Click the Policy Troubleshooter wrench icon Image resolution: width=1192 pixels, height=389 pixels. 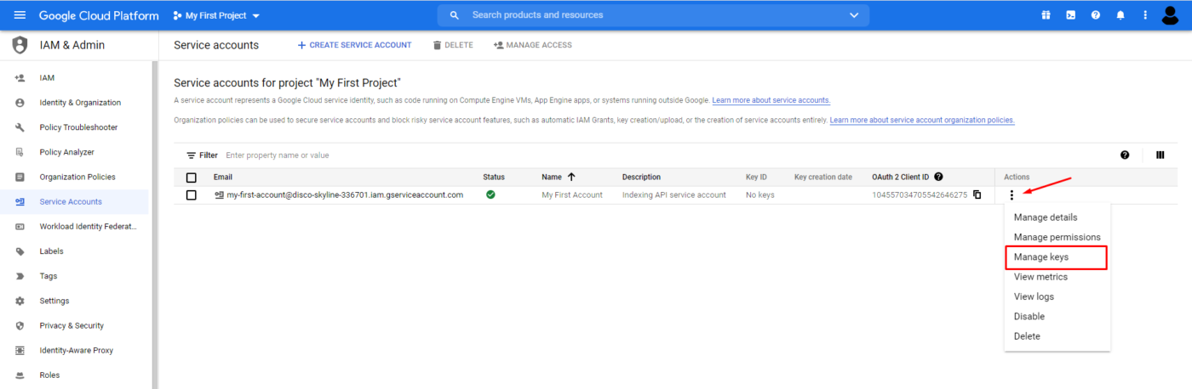click(20, 127)
